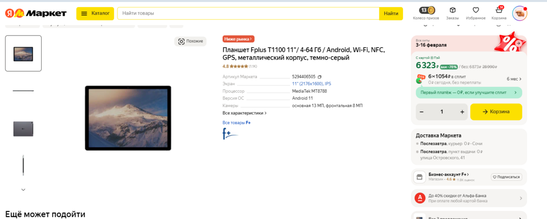
Task: Expand Все характеристики specifications
Action: click(244, 113)
